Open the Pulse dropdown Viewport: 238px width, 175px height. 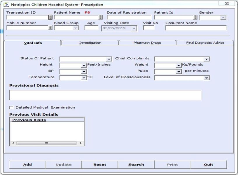point(179,72)
